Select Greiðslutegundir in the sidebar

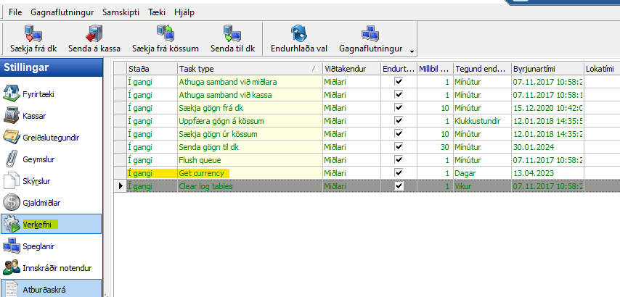click(x=51, y=136)
